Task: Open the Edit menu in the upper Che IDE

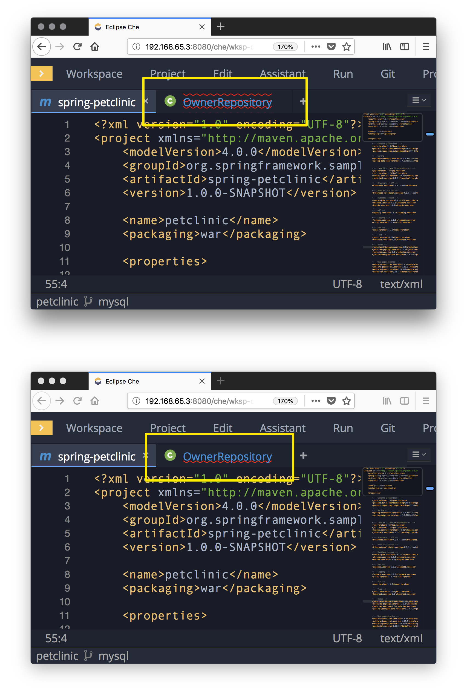Action: (x=223, y=73)
